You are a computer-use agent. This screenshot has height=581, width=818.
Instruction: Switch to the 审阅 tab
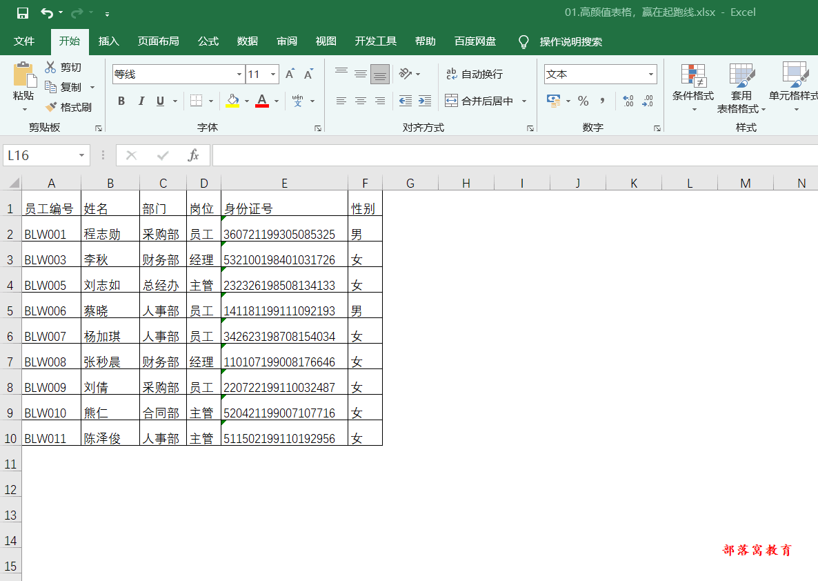pos(287,41)
